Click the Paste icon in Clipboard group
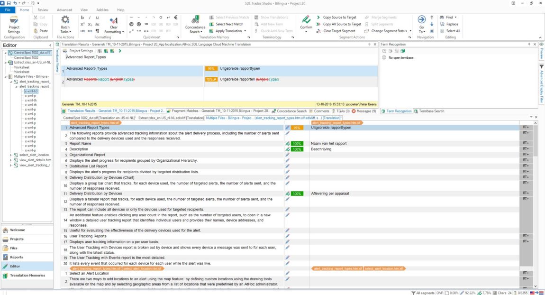This screenshot has height=295, width=545. (36, 31)
